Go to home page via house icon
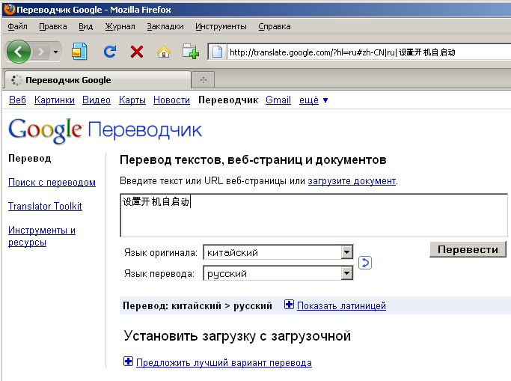 (164, 52)
